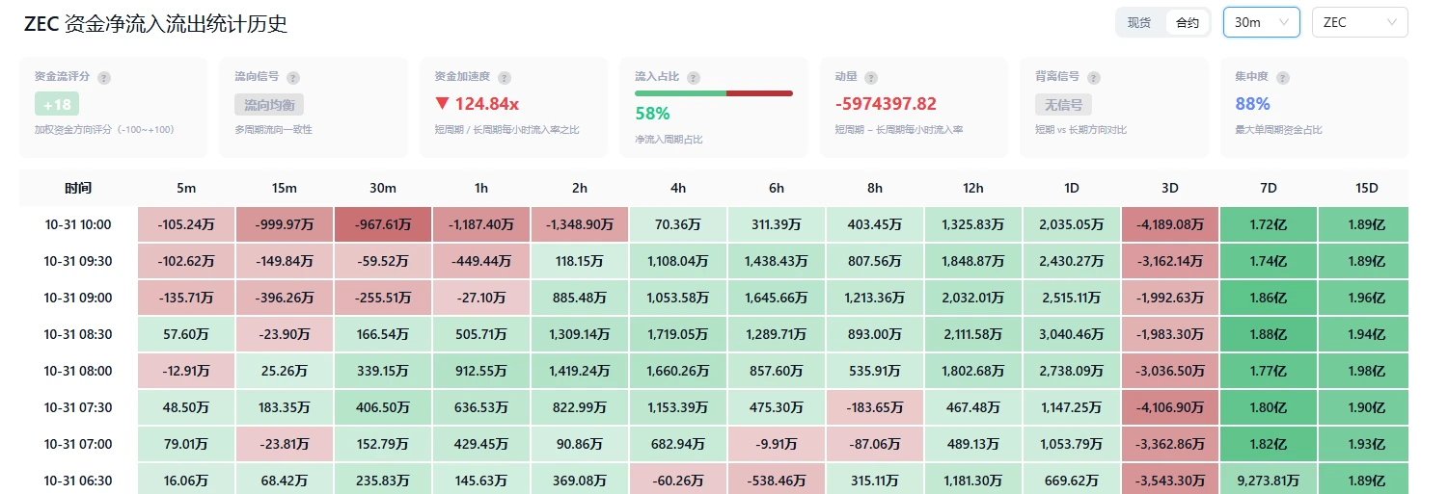Click the 10-31 09:30 row time
This screenshot has height=494, width=1448.
(78, 261)
